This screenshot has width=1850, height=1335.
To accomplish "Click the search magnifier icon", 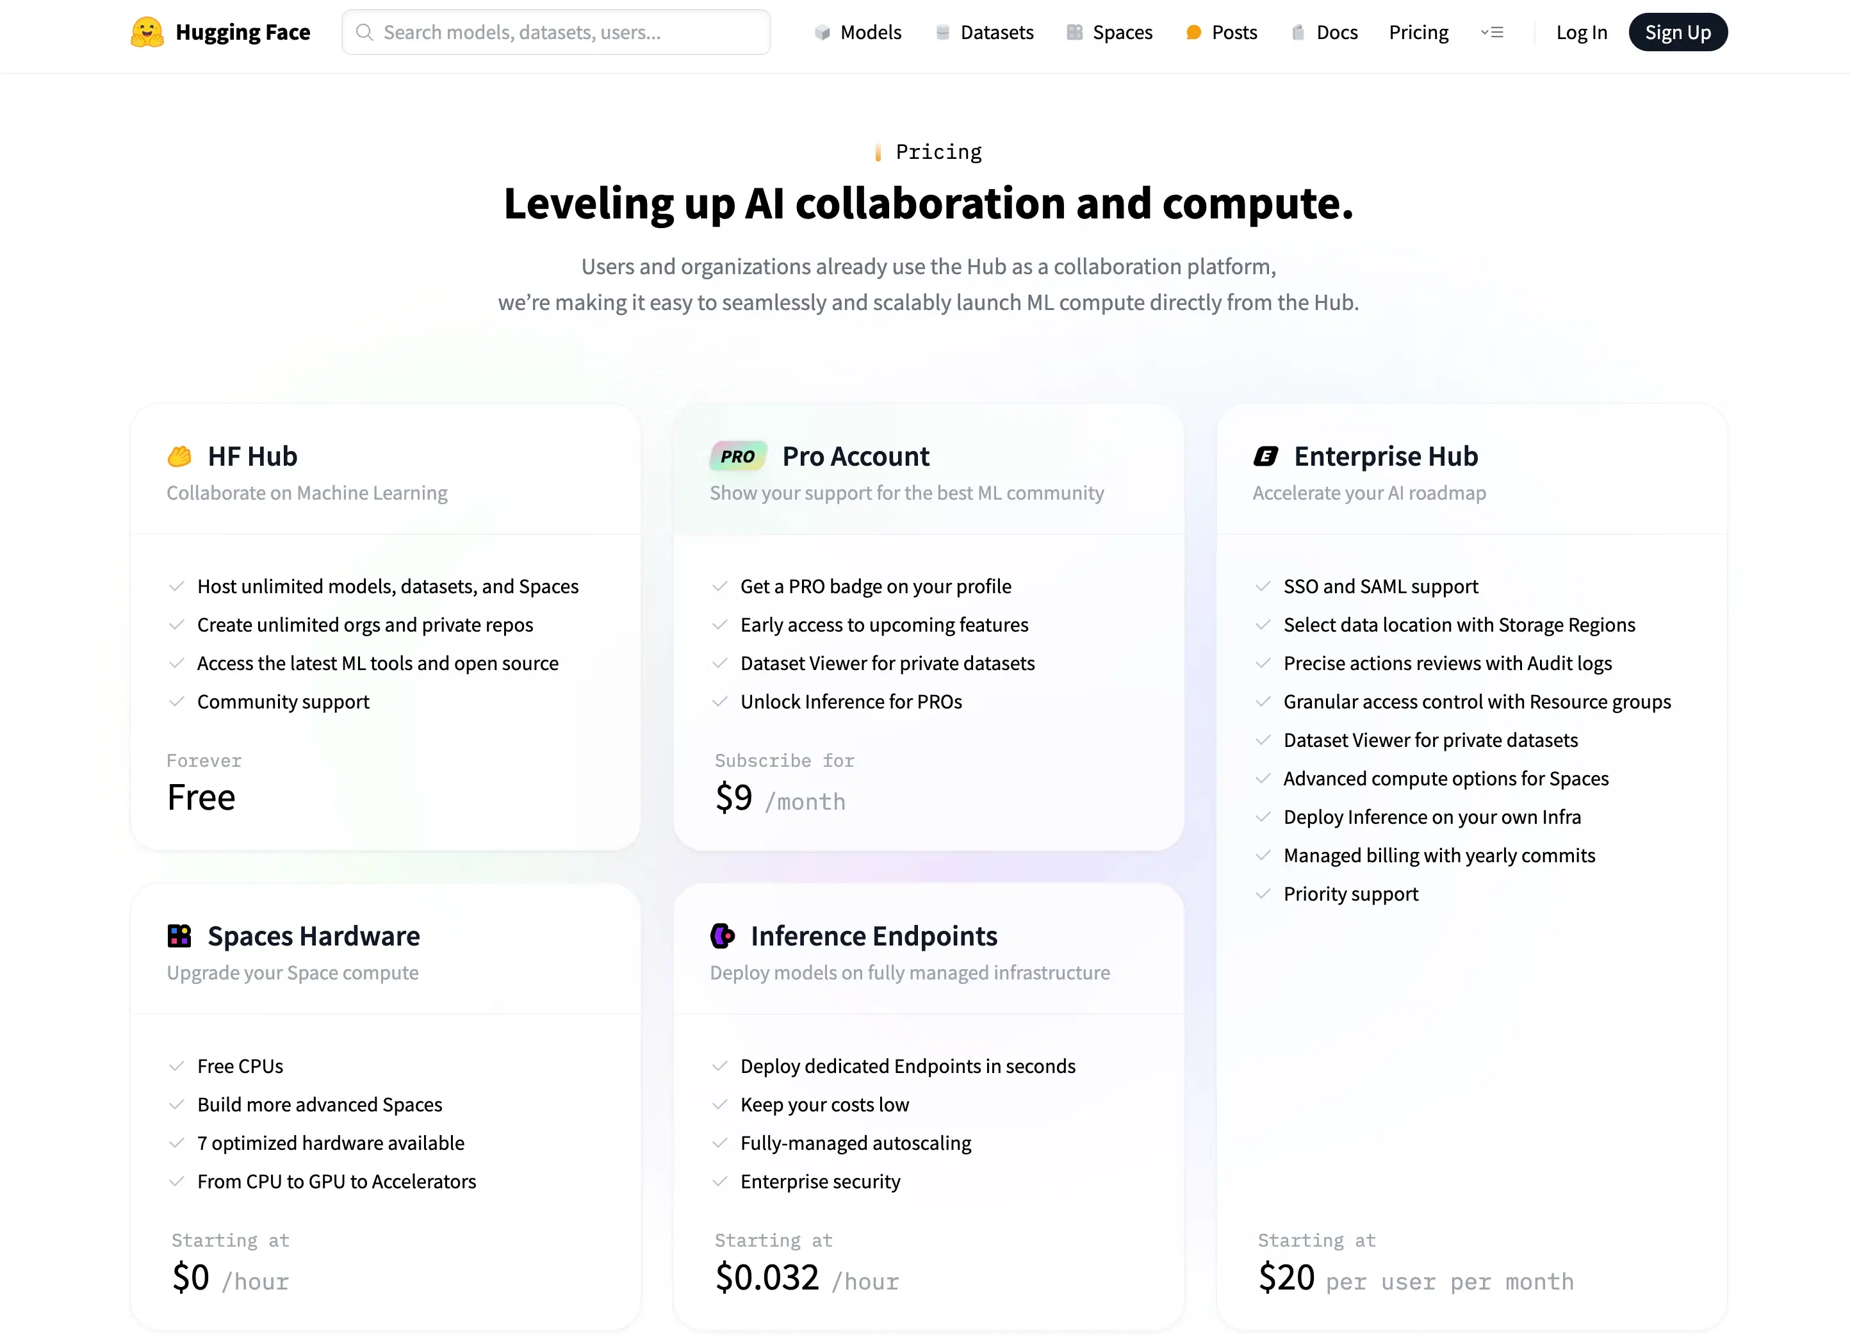I will point(364,33).
